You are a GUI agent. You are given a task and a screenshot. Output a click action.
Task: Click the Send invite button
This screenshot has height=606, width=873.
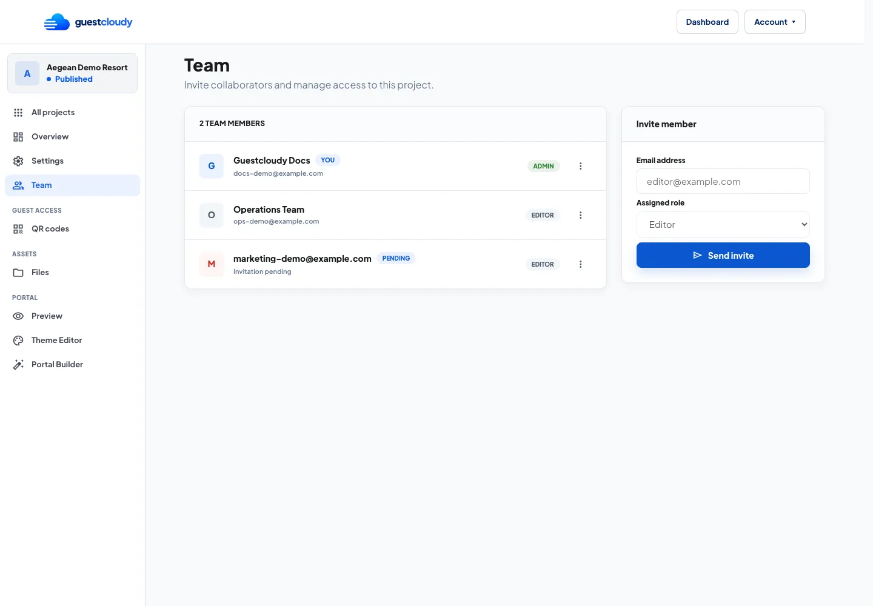click(723, 255)
